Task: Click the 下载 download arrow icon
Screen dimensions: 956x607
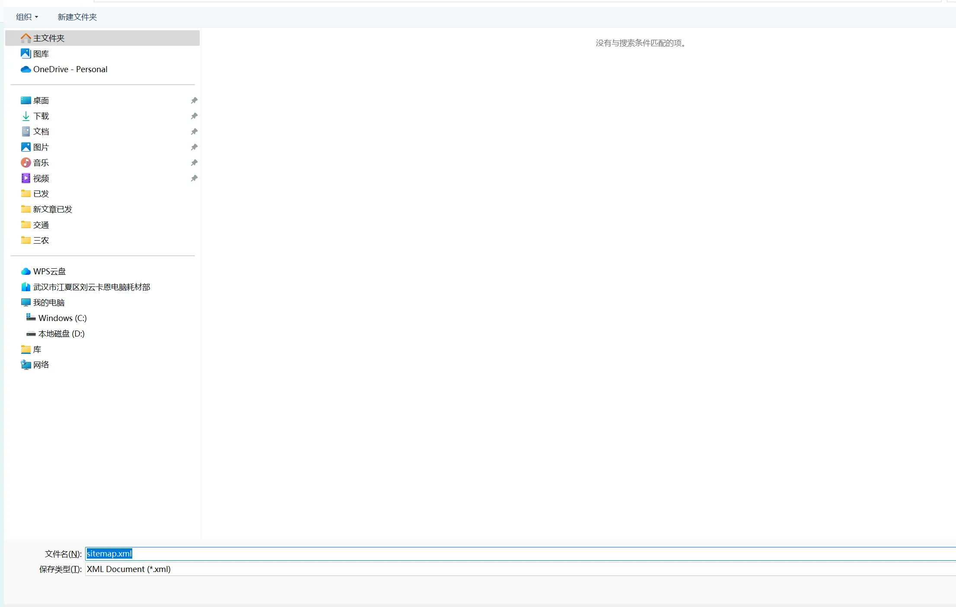Action: 26,116
